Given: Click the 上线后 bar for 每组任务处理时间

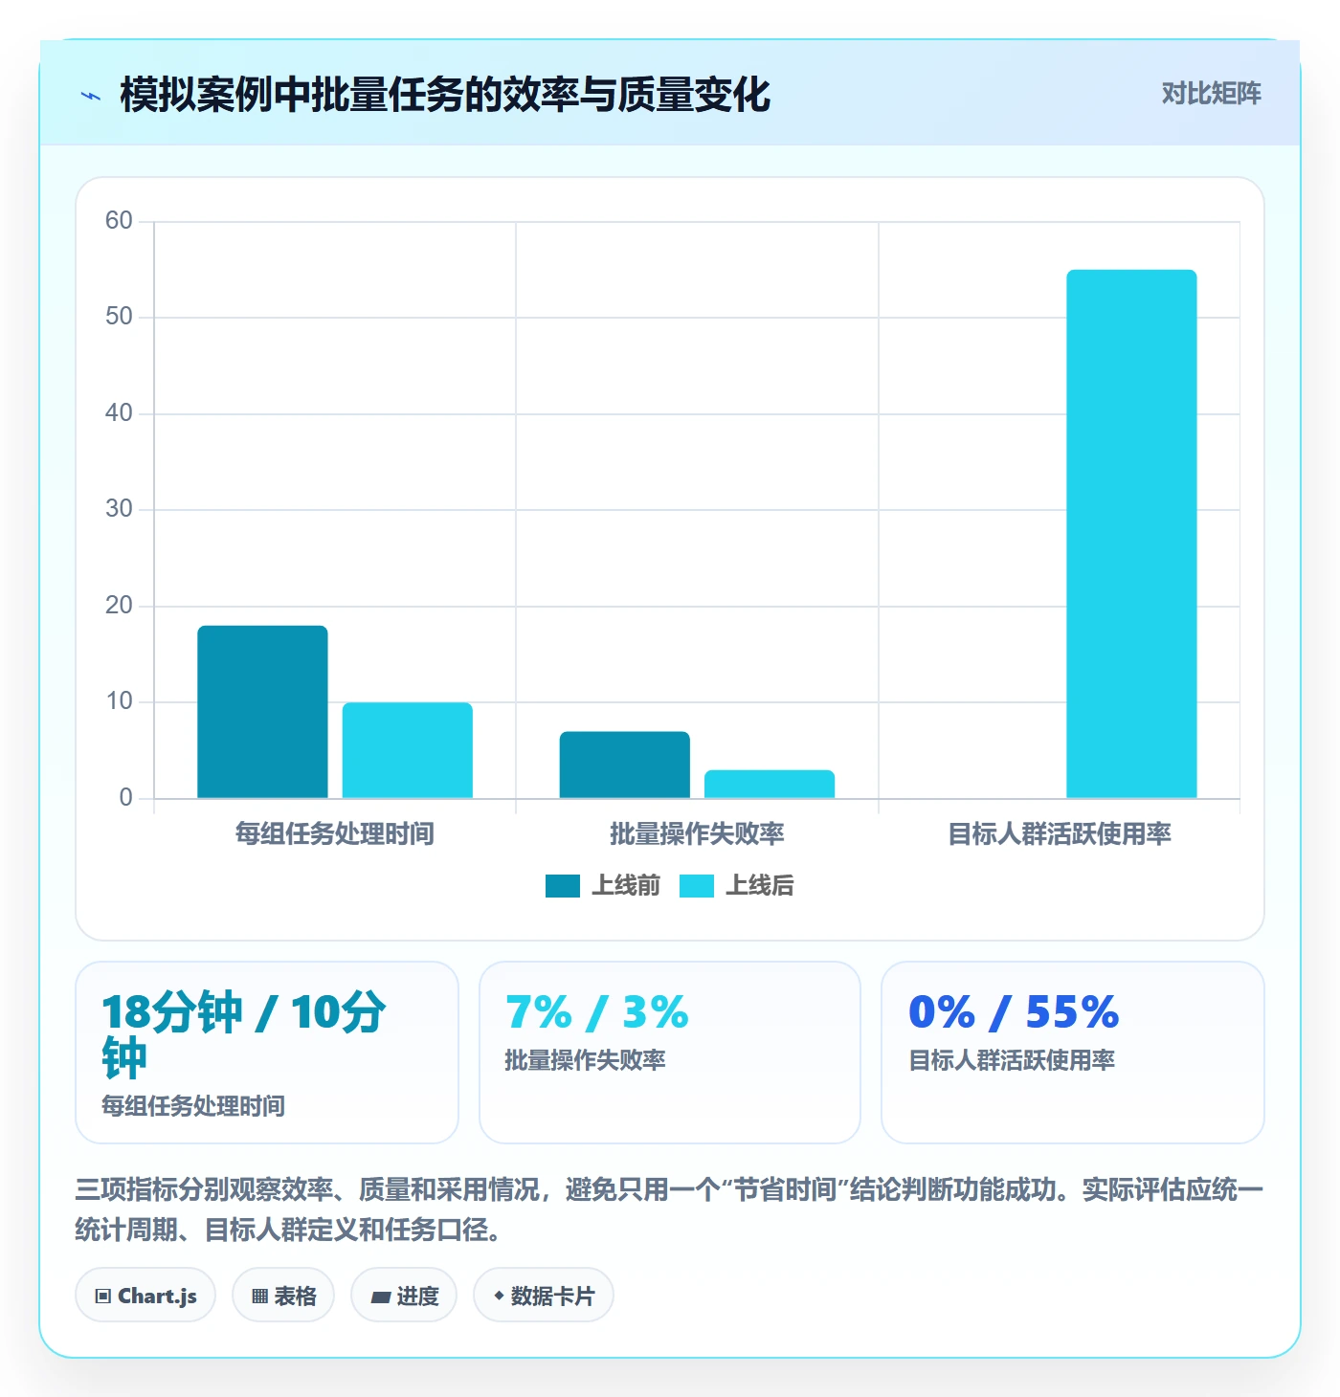Looking at the screenshot, I should 408,750.
